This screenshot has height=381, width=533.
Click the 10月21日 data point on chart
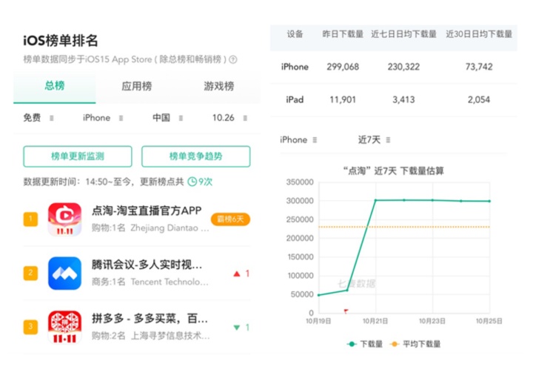coord(375,200)
